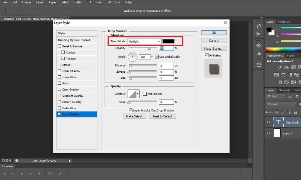Click the status bar preview icon
This screenshot has width=301, height=180.
pos(17,160)
